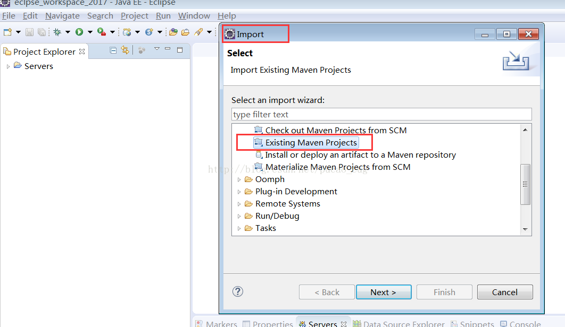Switch to the Data Source Explorer tab

point(399,324)
